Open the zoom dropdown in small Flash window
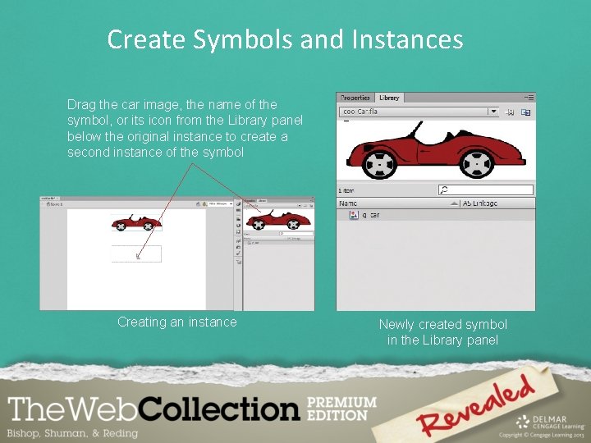The width and height of the screenshot is (591, 443). point(220,203)
